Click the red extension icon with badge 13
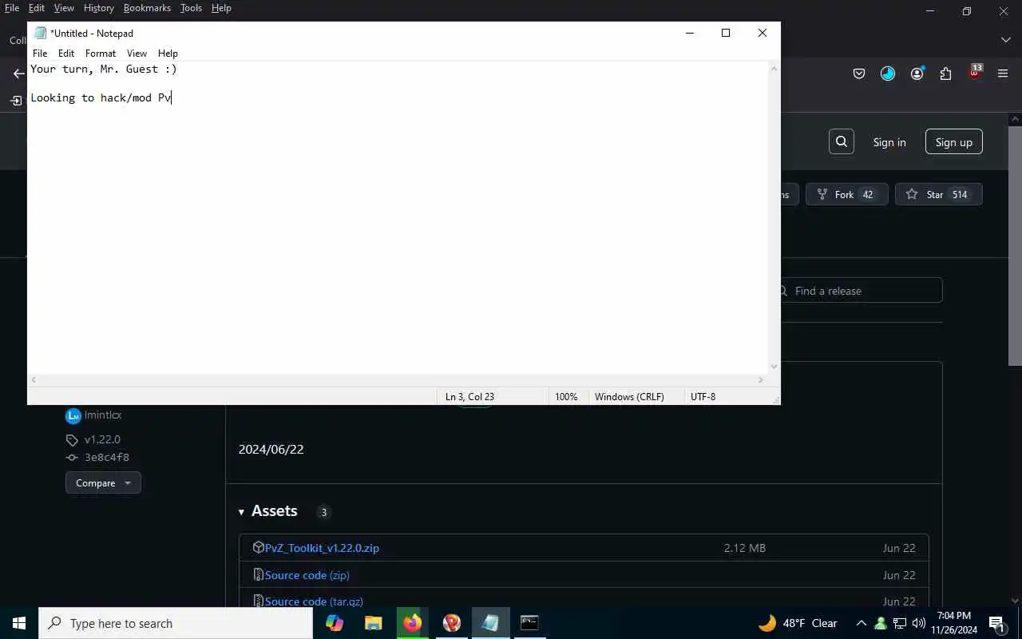 click(974, 73)
